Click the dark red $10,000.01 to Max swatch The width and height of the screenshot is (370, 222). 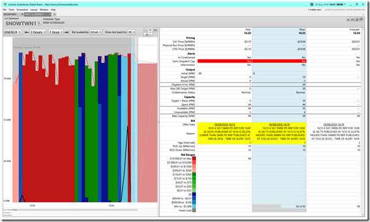tap(194, 158)
